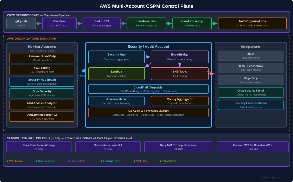Click the orange AWS Native legend swatch
This screenshot has width=293, height=182.
point(7,161)
